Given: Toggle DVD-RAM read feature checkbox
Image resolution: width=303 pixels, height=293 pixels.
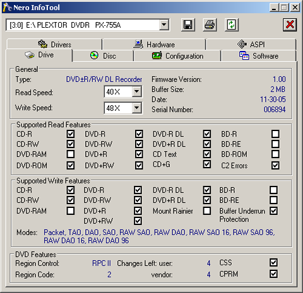Looking at the screenshot, I should [x=71, y=154].
